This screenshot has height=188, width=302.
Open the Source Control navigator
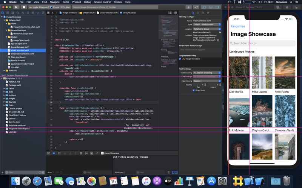8,13
